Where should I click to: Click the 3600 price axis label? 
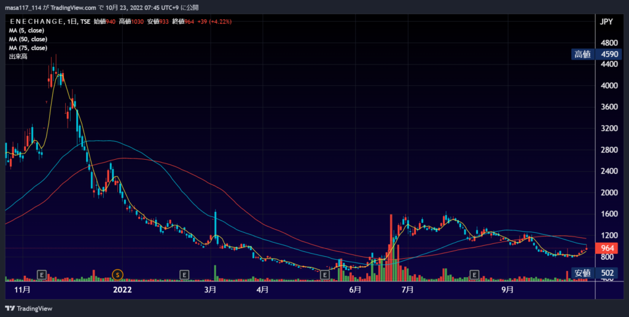(x=609, y=107)
